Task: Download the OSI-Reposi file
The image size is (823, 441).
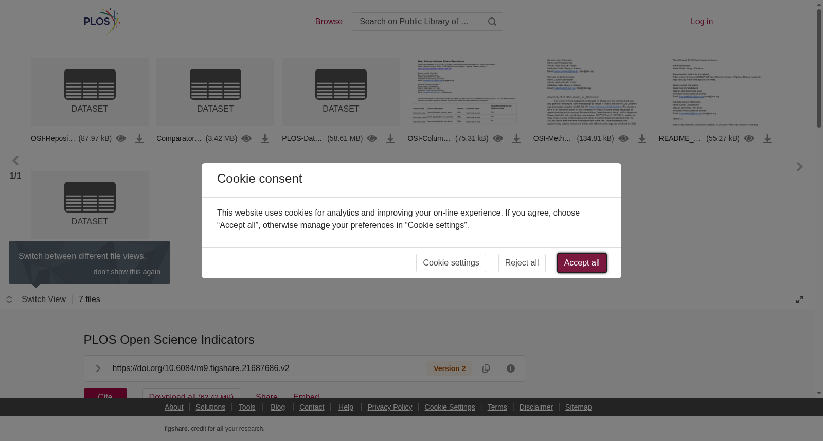Action: coord(139,139)
